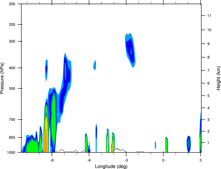Pick the 10 km height label

[x=209, y=30]
